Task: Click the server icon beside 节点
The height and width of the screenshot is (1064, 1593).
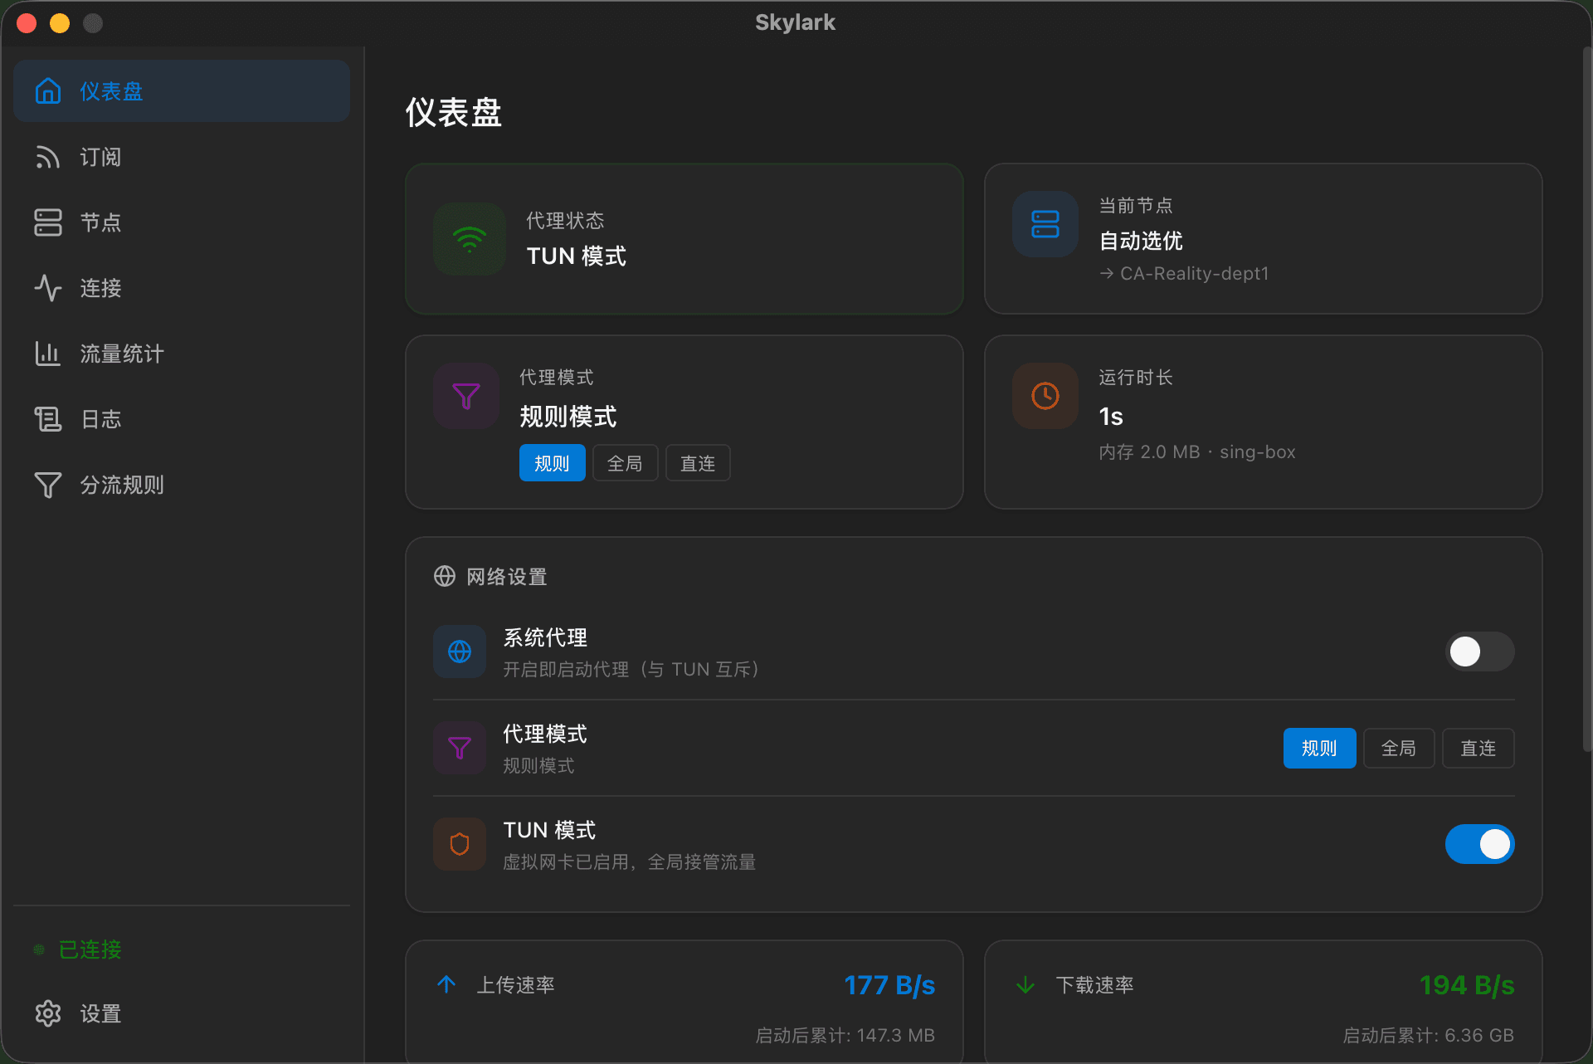Action: point(48,222)
